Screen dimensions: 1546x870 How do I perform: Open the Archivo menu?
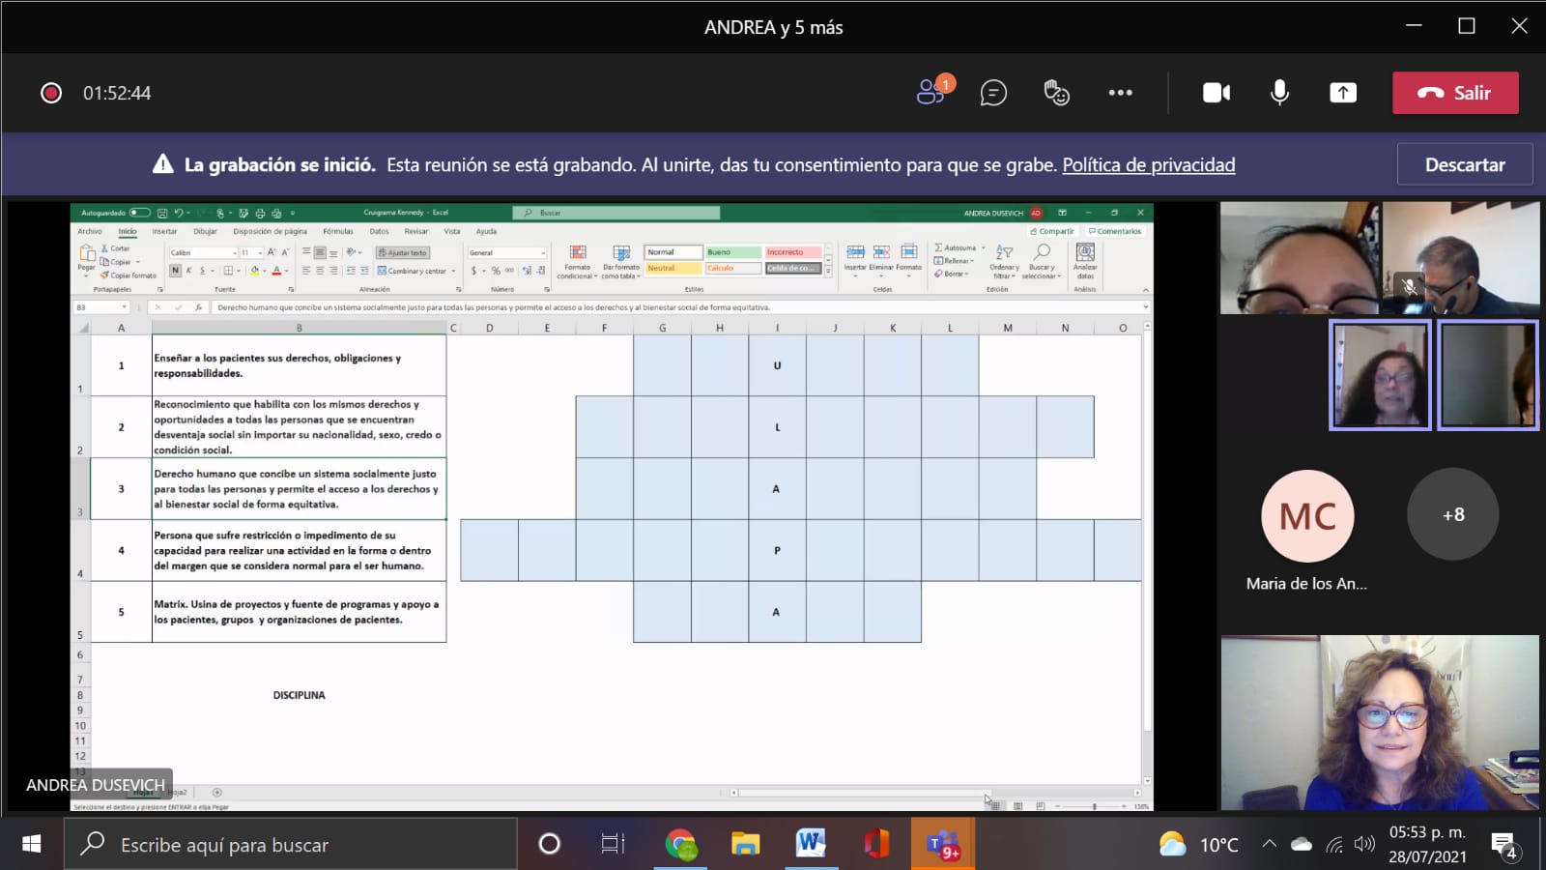(90, 231)
